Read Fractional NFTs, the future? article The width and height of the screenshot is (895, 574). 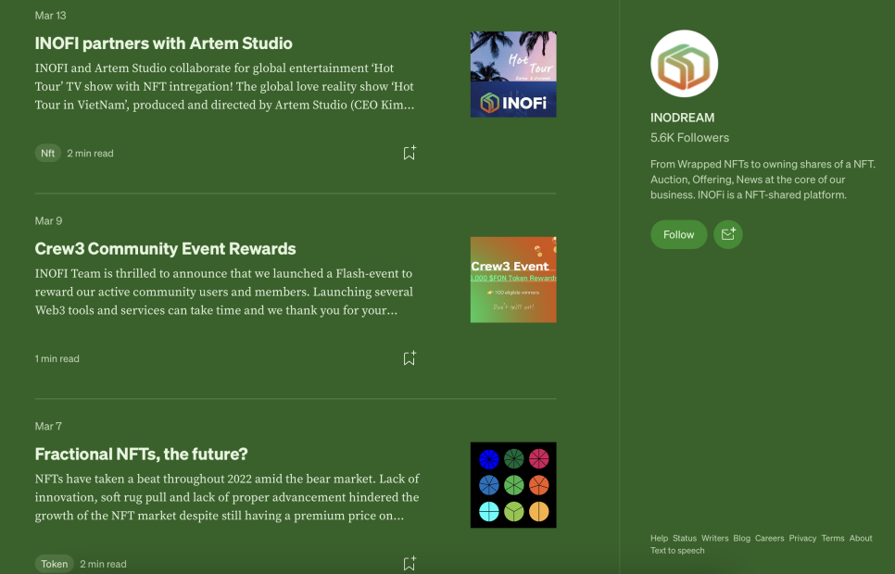[141, 455]
